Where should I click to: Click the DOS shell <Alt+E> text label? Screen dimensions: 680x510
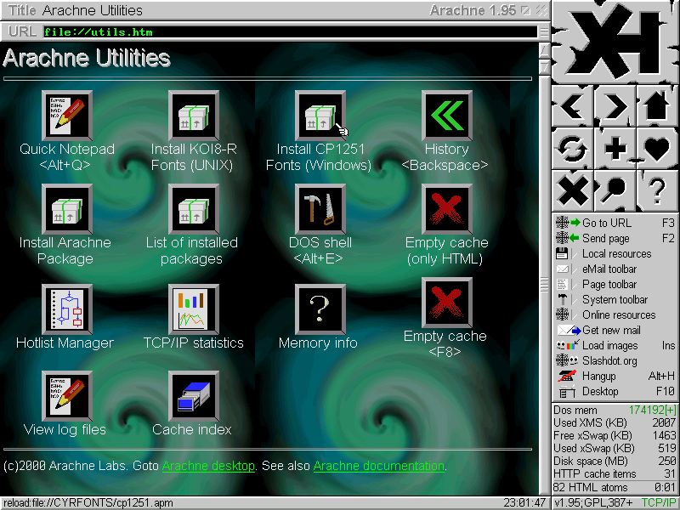(x=320, y=250)
